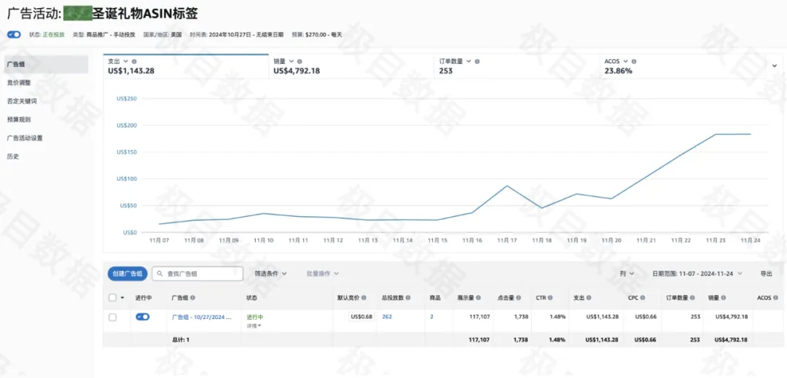Open the ACOS metric selector dropdown
The image size is (787, 378).
pyautogui.click(x=625, y=61)
